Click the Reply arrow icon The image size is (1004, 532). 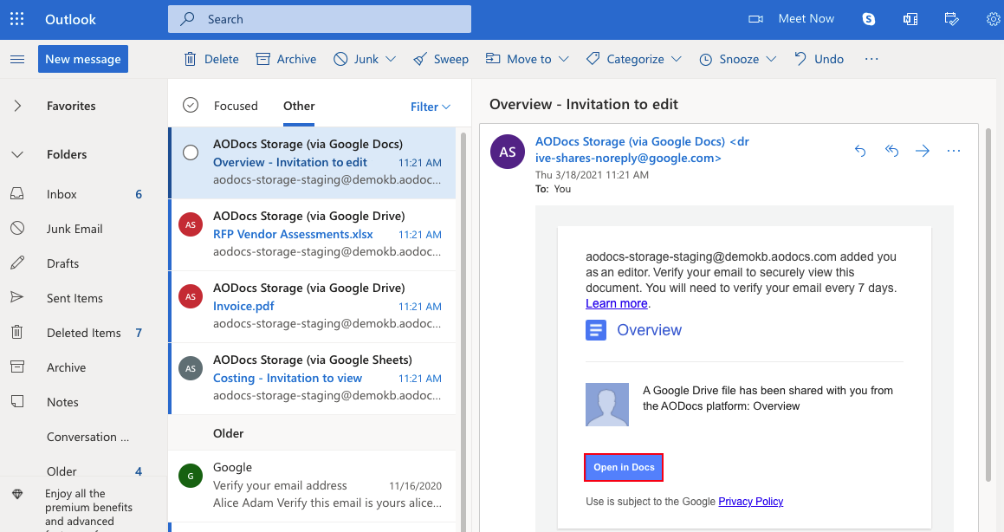(x=860, y=151)
